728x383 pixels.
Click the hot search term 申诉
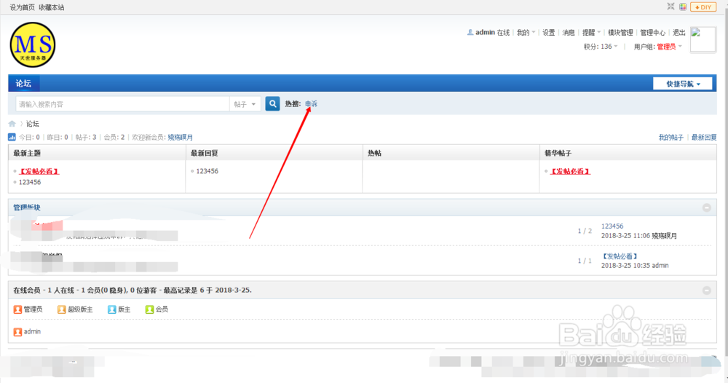click(311, 103)
